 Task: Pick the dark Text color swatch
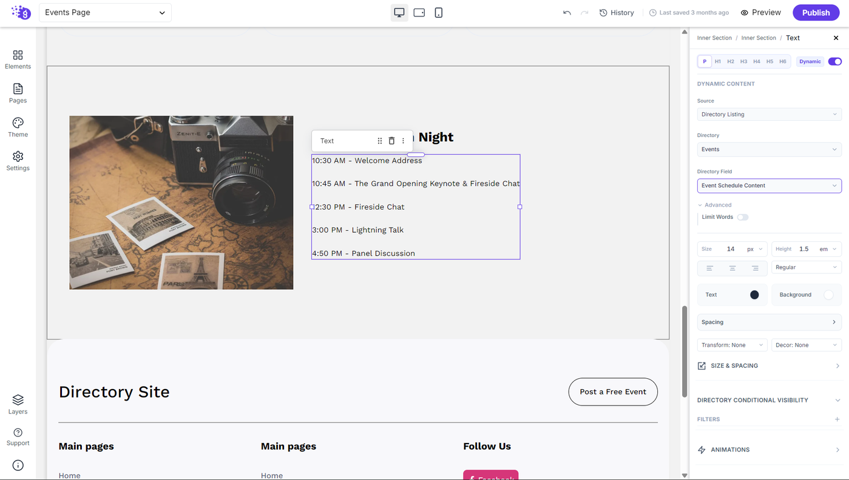tap(754, 295)
